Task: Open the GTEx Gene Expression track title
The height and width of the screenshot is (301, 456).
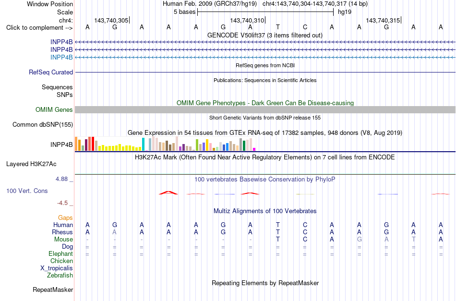Action: click(265, 132)
